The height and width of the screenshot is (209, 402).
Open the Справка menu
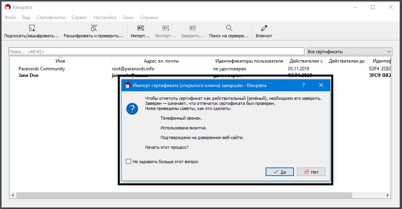[149, 17]
